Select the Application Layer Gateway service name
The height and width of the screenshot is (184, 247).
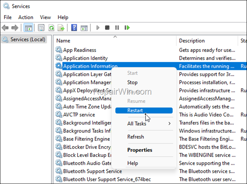tap(87, 74)
